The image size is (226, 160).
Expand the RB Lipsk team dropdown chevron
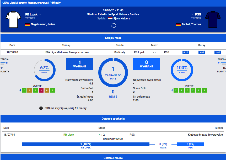coord(40,14)
